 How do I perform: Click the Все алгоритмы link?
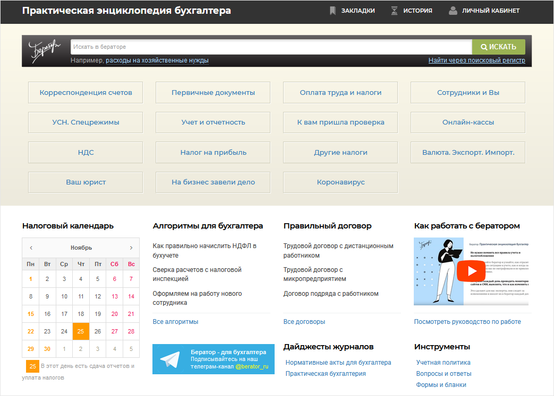[175, 322]
